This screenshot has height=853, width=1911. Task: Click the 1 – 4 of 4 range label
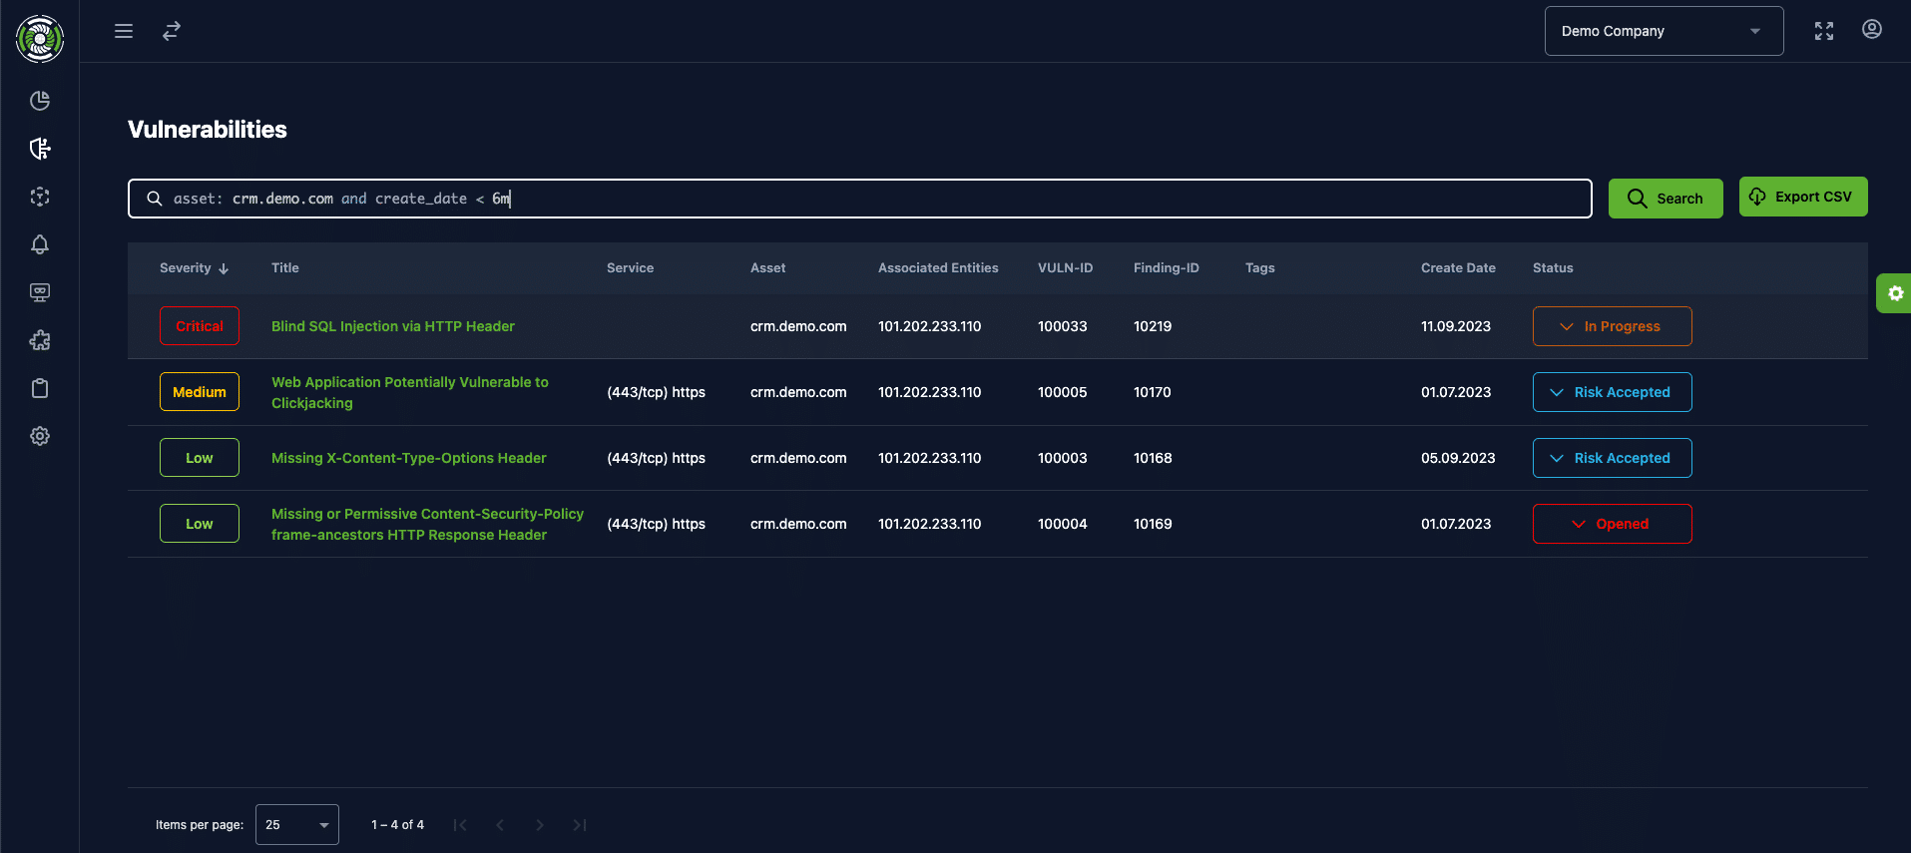click(x=397, y=825)
